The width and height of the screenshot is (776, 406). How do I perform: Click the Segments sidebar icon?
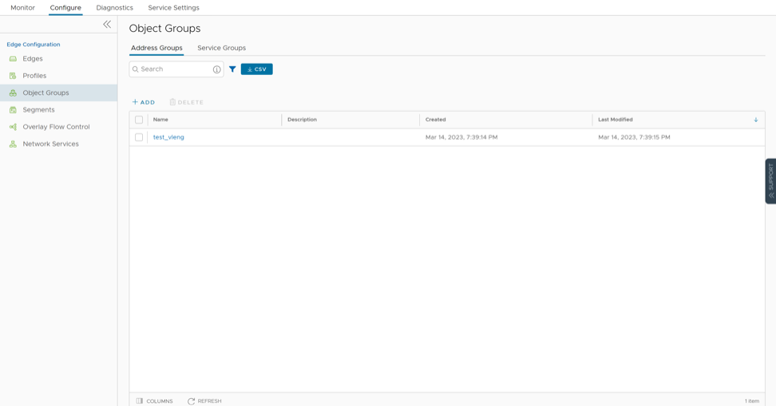click(13, 110)
